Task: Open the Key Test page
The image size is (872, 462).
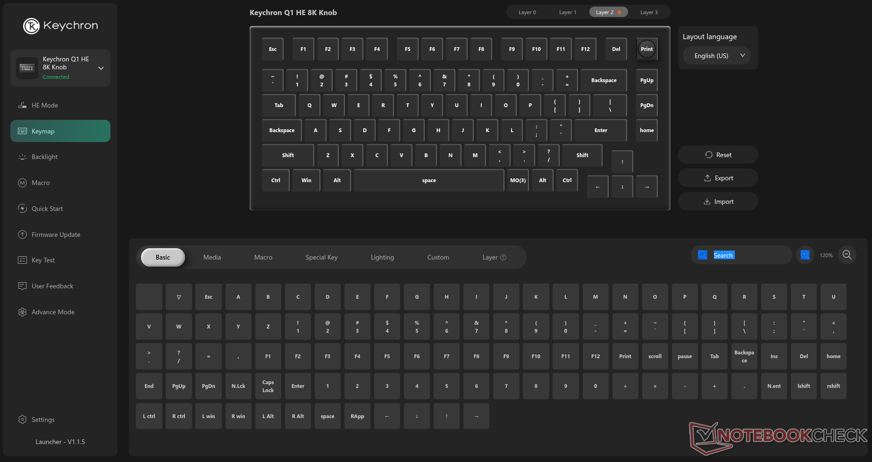Action: [x=43, y=260]
